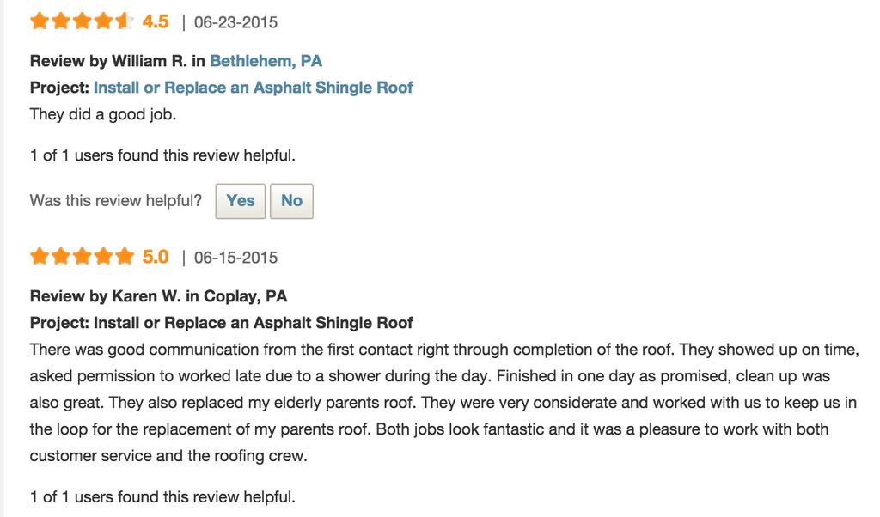Click the "They did a good job." review text
The height and width of the screenshot is (517, 880).
tap(102, 114)
